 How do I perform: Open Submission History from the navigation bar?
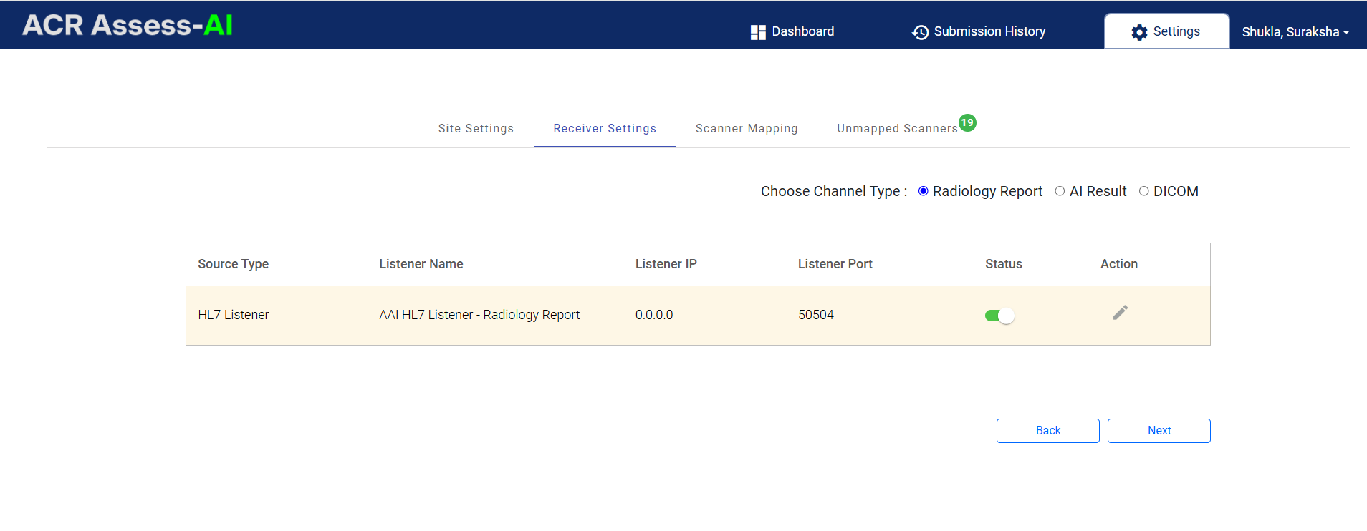tap(979, 32)
